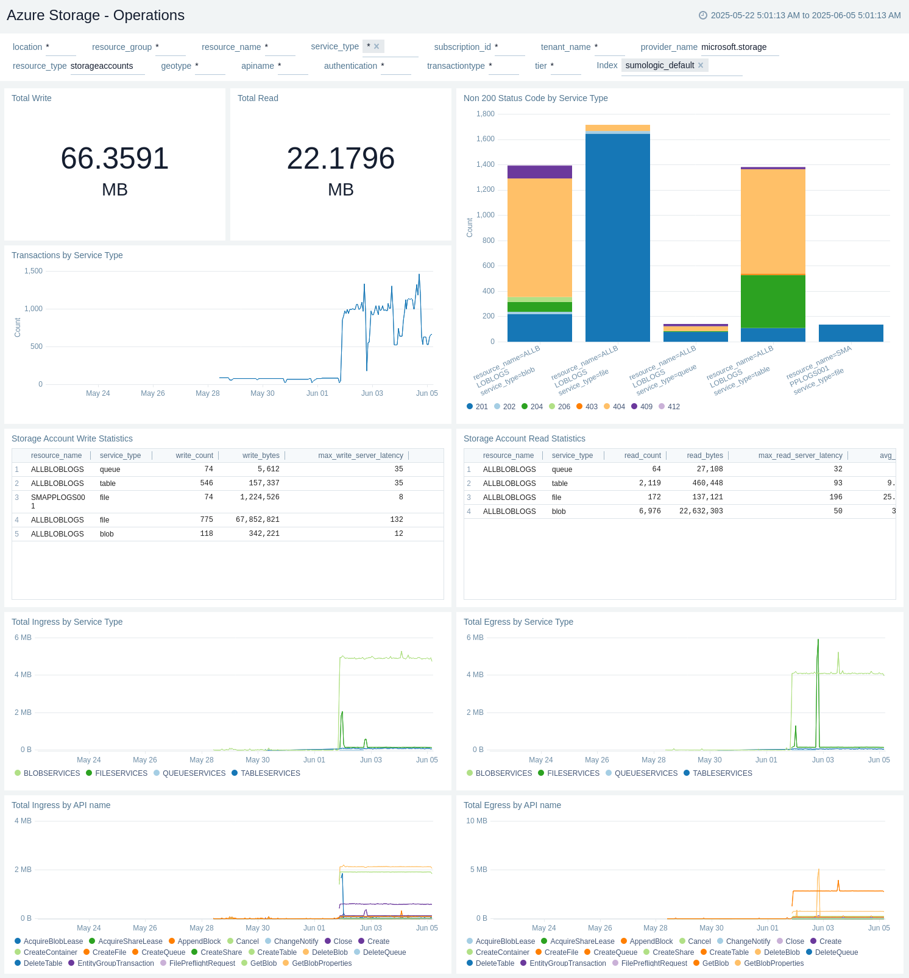The image size is (909, 978).
Task: Sort Read Statistics by read_count column
Action: pyautogui.click(x=643, y=456)
